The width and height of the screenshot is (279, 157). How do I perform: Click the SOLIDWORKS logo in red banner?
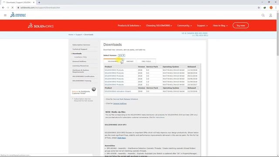(x=41, y=26)
